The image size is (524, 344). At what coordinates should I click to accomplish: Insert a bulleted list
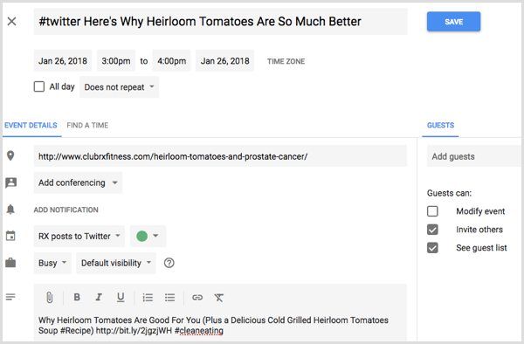pos(169,297)
